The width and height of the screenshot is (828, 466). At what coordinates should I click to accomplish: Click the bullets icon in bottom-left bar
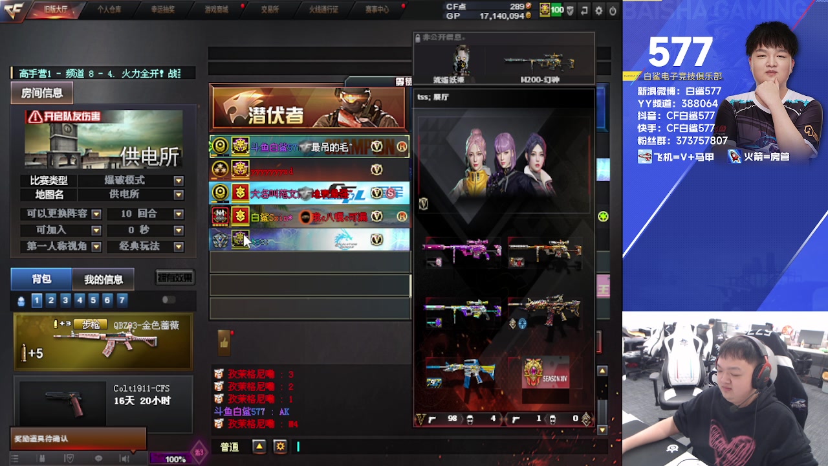42,458
